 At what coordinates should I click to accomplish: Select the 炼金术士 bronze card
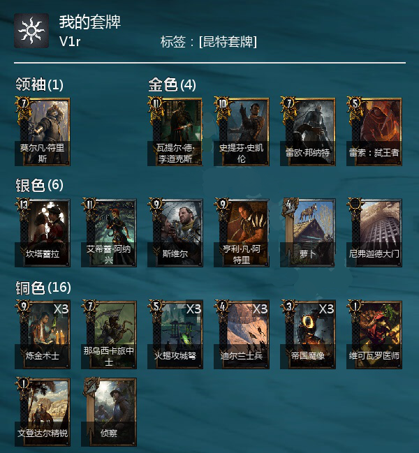pos(42,334)
